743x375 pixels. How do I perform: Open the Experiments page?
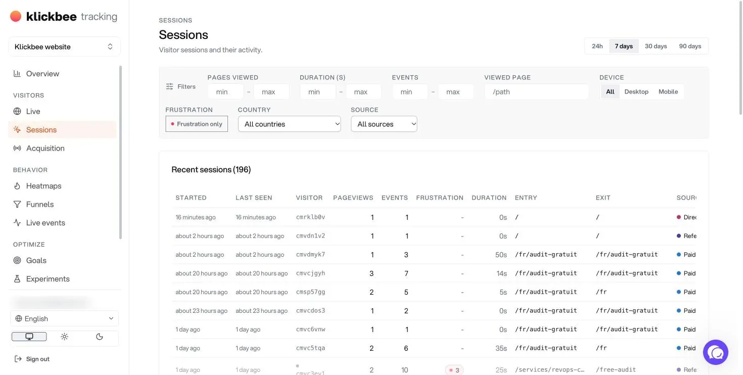click(62, 279)
